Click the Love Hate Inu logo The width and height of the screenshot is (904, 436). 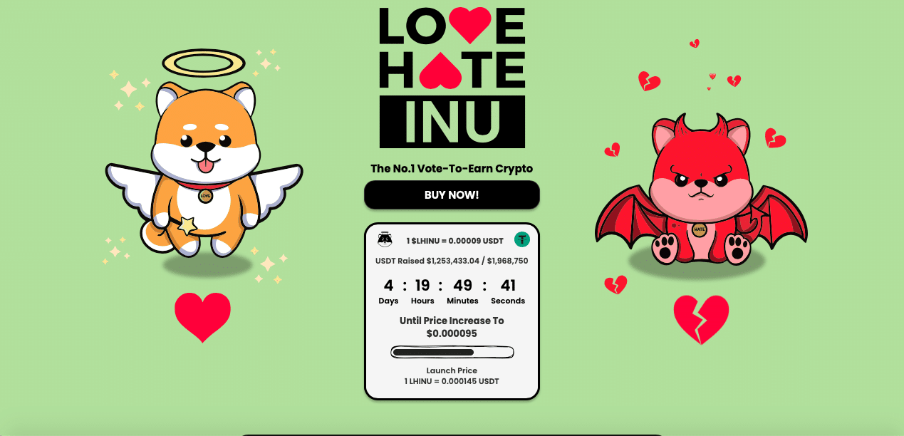click(452, 77)
